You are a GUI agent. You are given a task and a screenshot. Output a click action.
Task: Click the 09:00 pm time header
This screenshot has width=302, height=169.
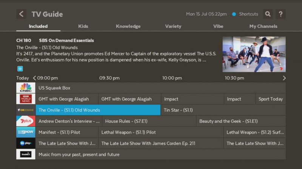click(48, 78)
